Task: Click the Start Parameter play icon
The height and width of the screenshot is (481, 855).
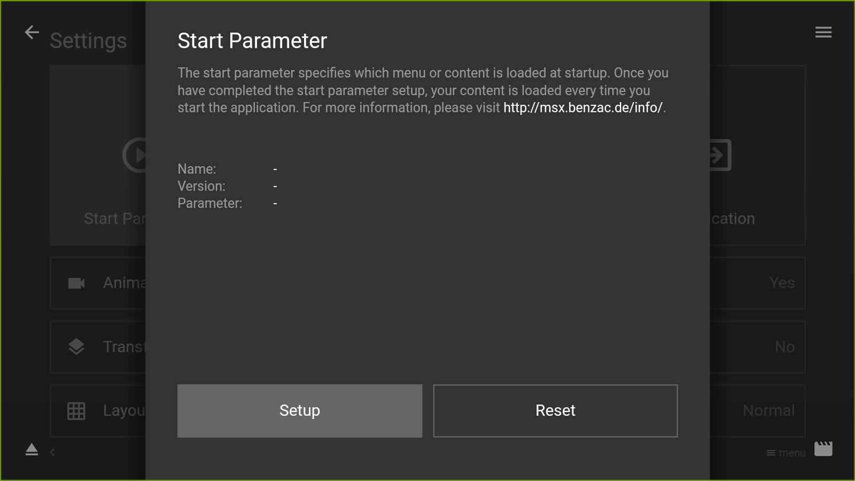Action: pos(134,155)
